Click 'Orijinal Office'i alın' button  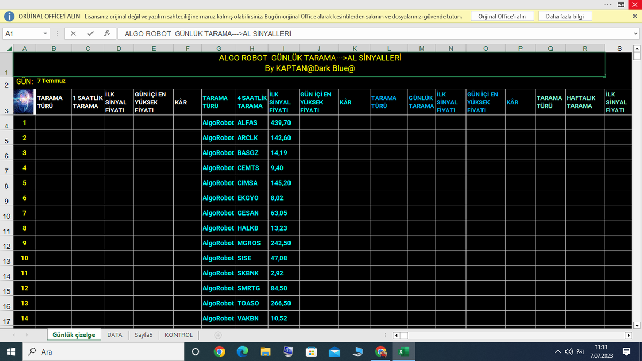[x=502, y=16]
